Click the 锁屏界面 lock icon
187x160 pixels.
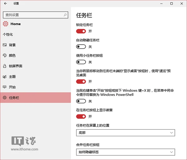5,66
